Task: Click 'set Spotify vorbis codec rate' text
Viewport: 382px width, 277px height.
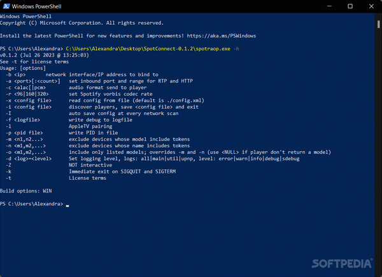Action: pos(111,94)
